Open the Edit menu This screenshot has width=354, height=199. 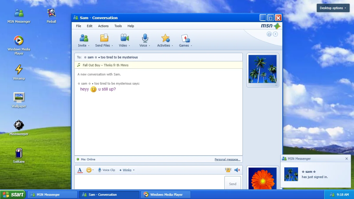90,26
